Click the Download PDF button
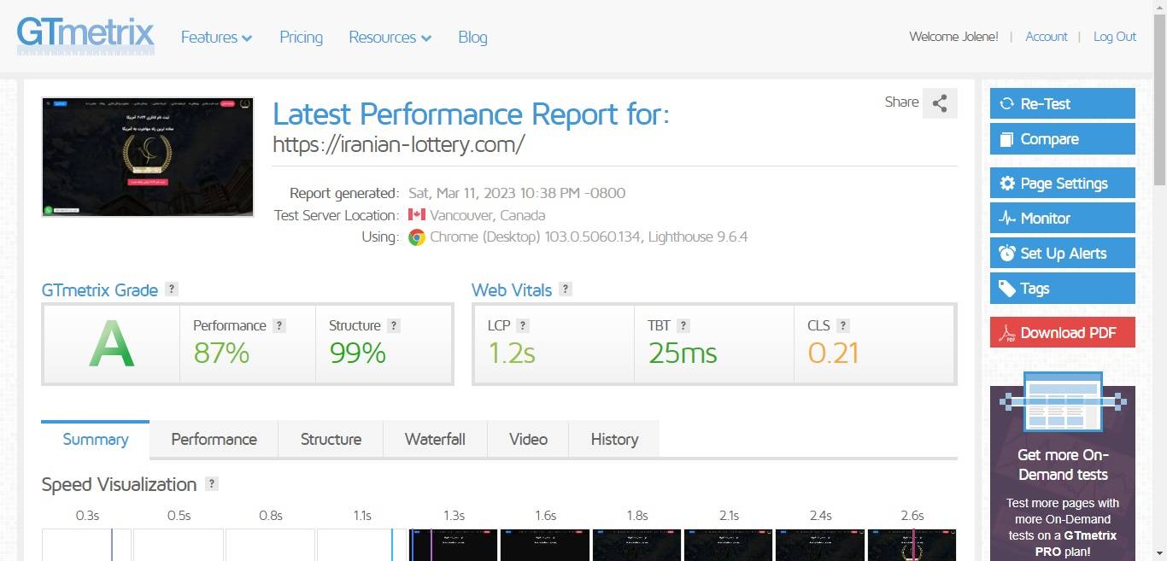The width and height of the screenshot is (1167, 561). pyautogui.click(x=1063, y=332)
